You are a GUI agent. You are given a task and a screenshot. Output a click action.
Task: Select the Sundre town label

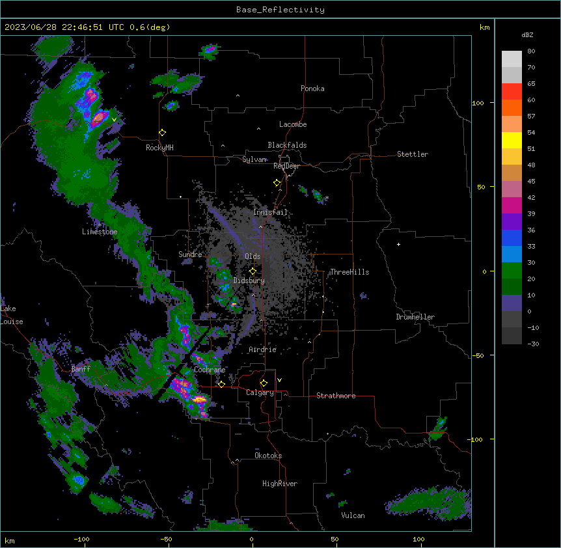pyautogui.click(x=190, y=254)
